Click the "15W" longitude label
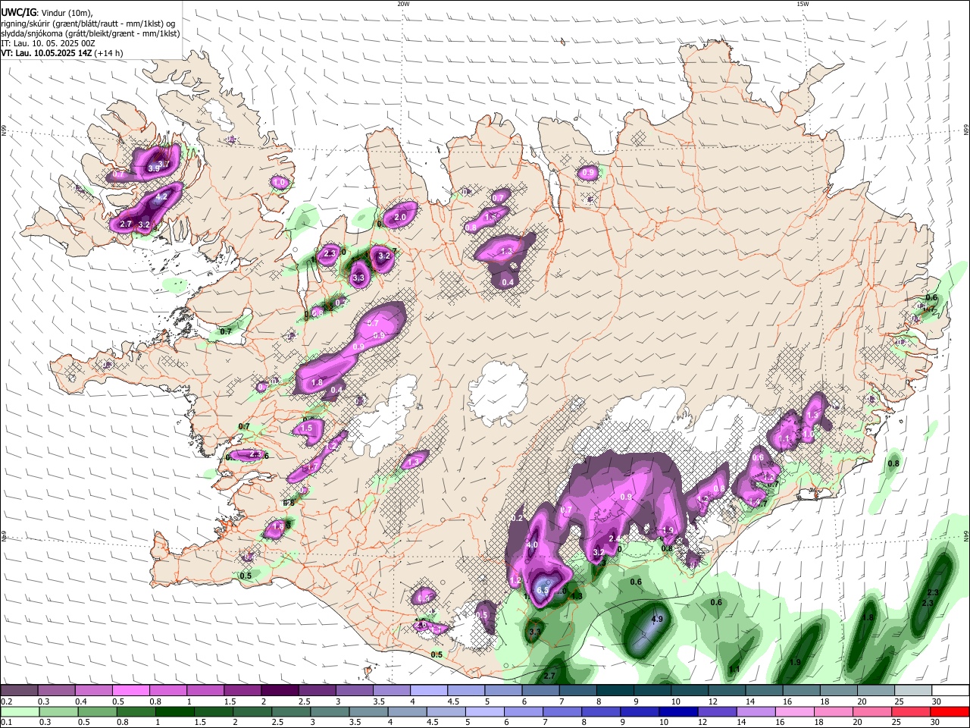Image resolution: width=970 pixels, height=728 pixels. pyautogui.click(x=803, y=4)
